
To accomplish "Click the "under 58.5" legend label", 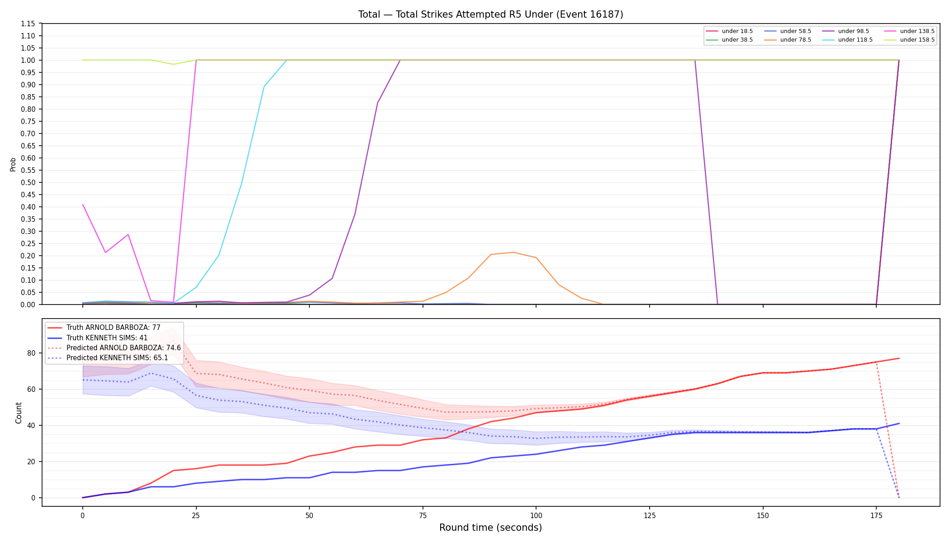I will (x=796, y=31).
